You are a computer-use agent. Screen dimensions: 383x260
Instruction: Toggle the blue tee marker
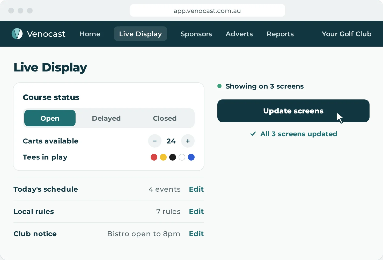coord(191,157)
